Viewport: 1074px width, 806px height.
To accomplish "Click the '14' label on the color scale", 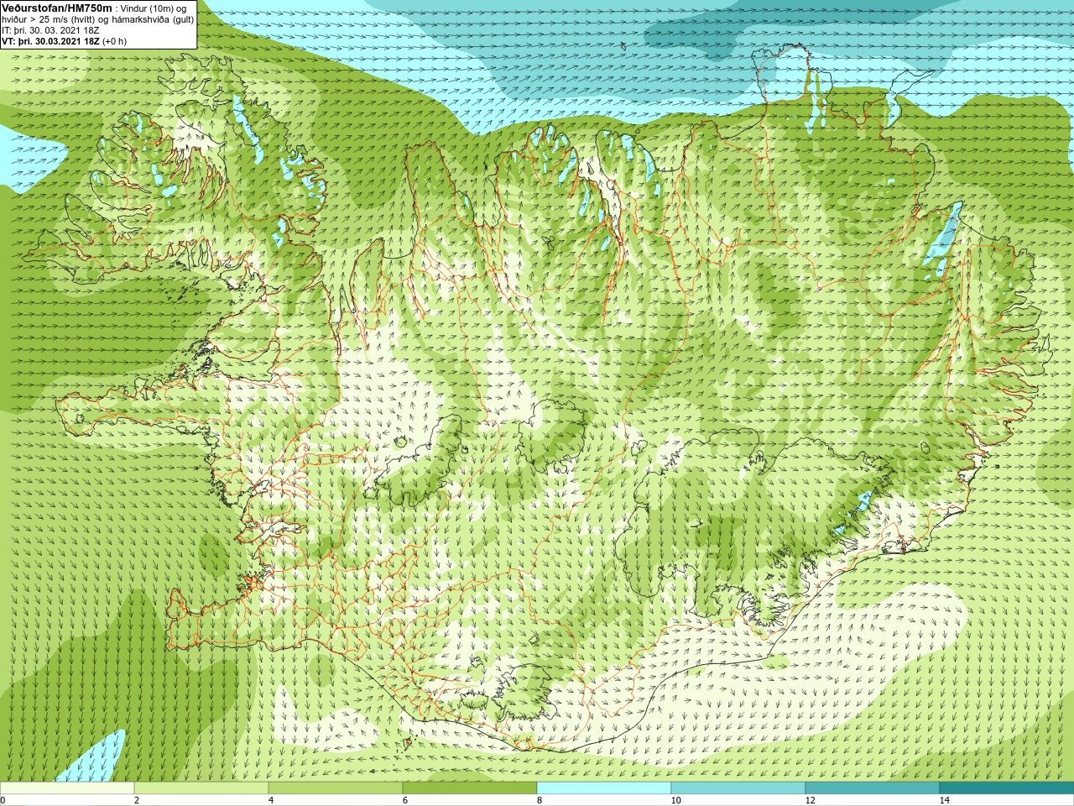I will (944, 800).
